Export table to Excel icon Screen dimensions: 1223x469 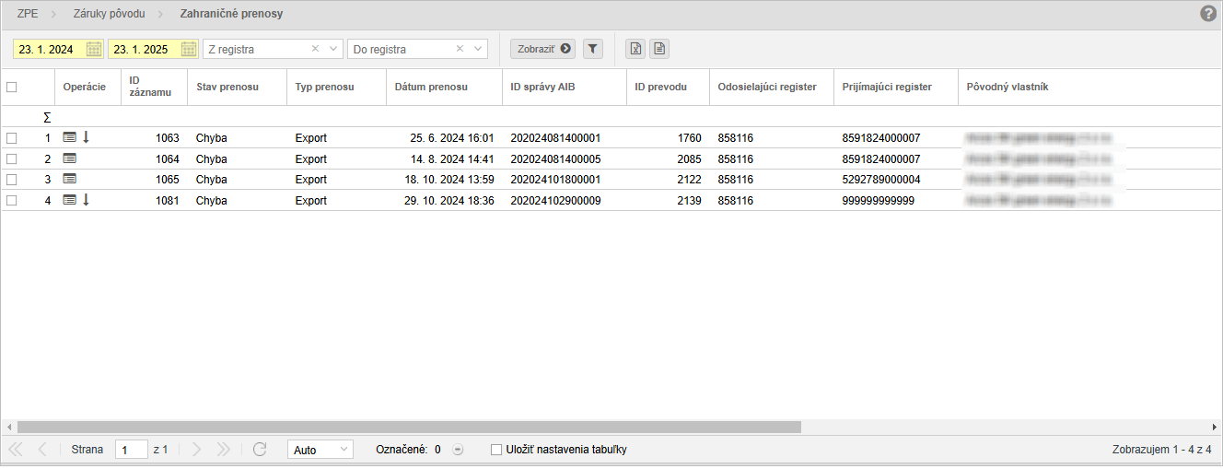[x=635, y=49]
